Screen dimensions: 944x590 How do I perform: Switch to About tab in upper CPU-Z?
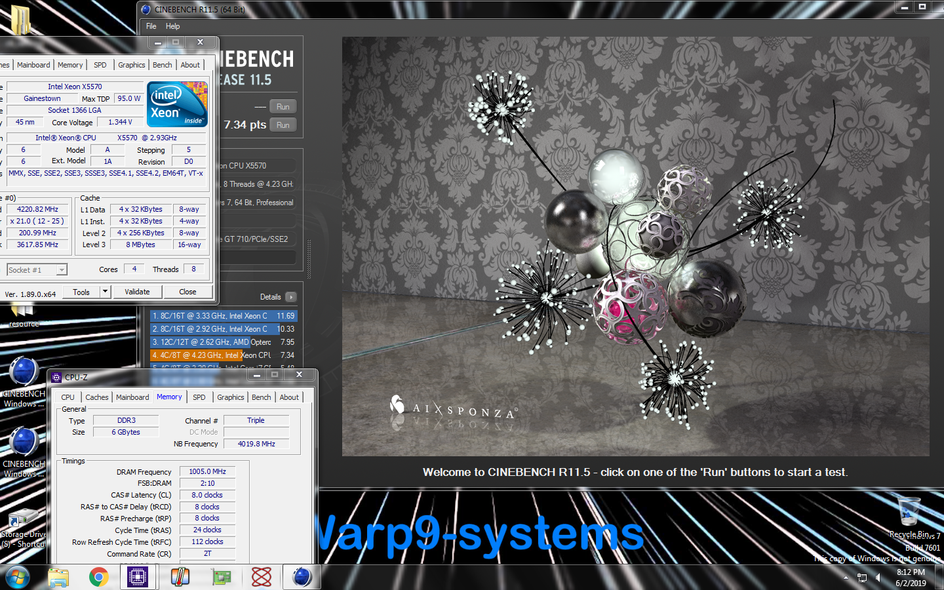tap(190, 65)
